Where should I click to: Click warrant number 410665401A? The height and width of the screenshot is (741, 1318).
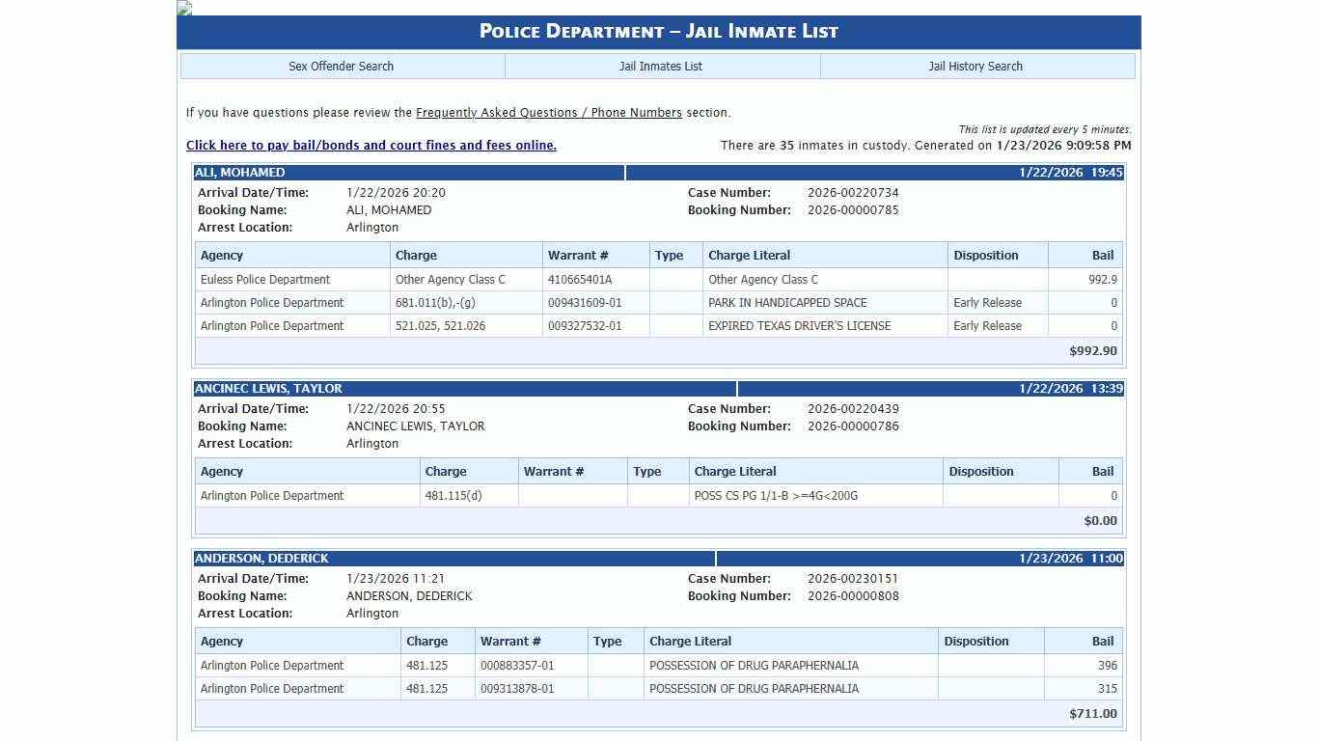(x=580, y=280)
